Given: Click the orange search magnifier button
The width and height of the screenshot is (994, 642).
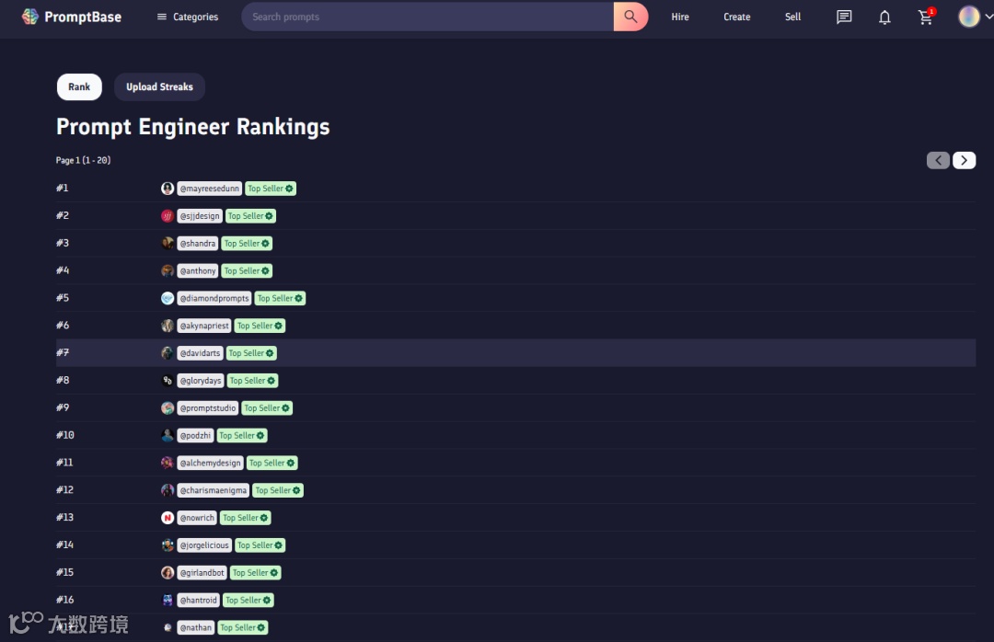Looking at the screenshot, I should [630, 17].
